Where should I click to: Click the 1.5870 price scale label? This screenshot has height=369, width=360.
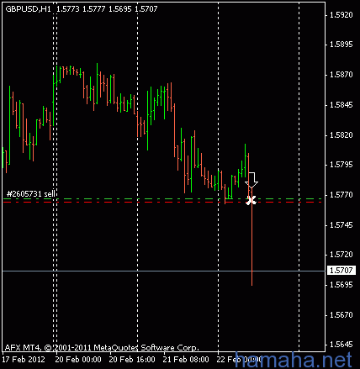tap(341, 75)
